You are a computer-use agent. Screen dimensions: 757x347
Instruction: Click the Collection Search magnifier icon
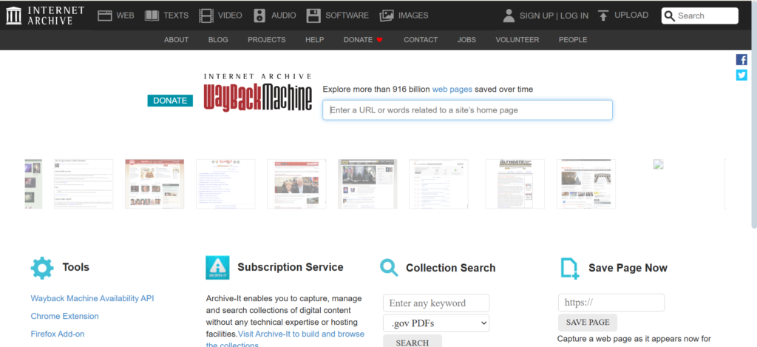tap(389, 268)
